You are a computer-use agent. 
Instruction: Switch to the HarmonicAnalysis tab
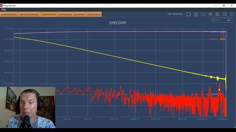(29, 14)
